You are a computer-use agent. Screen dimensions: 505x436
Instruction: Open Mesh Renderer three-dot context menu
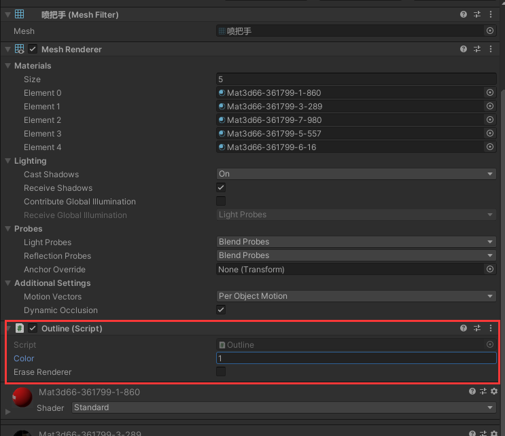click(491, 49)
